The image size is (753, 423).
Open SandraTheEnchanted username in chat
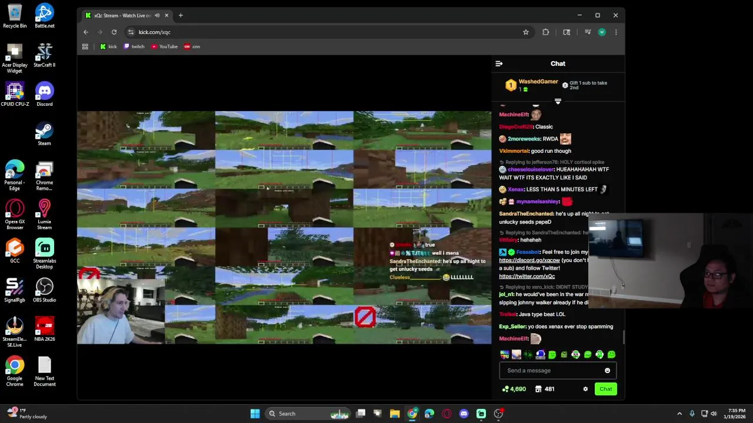point(526,214)
